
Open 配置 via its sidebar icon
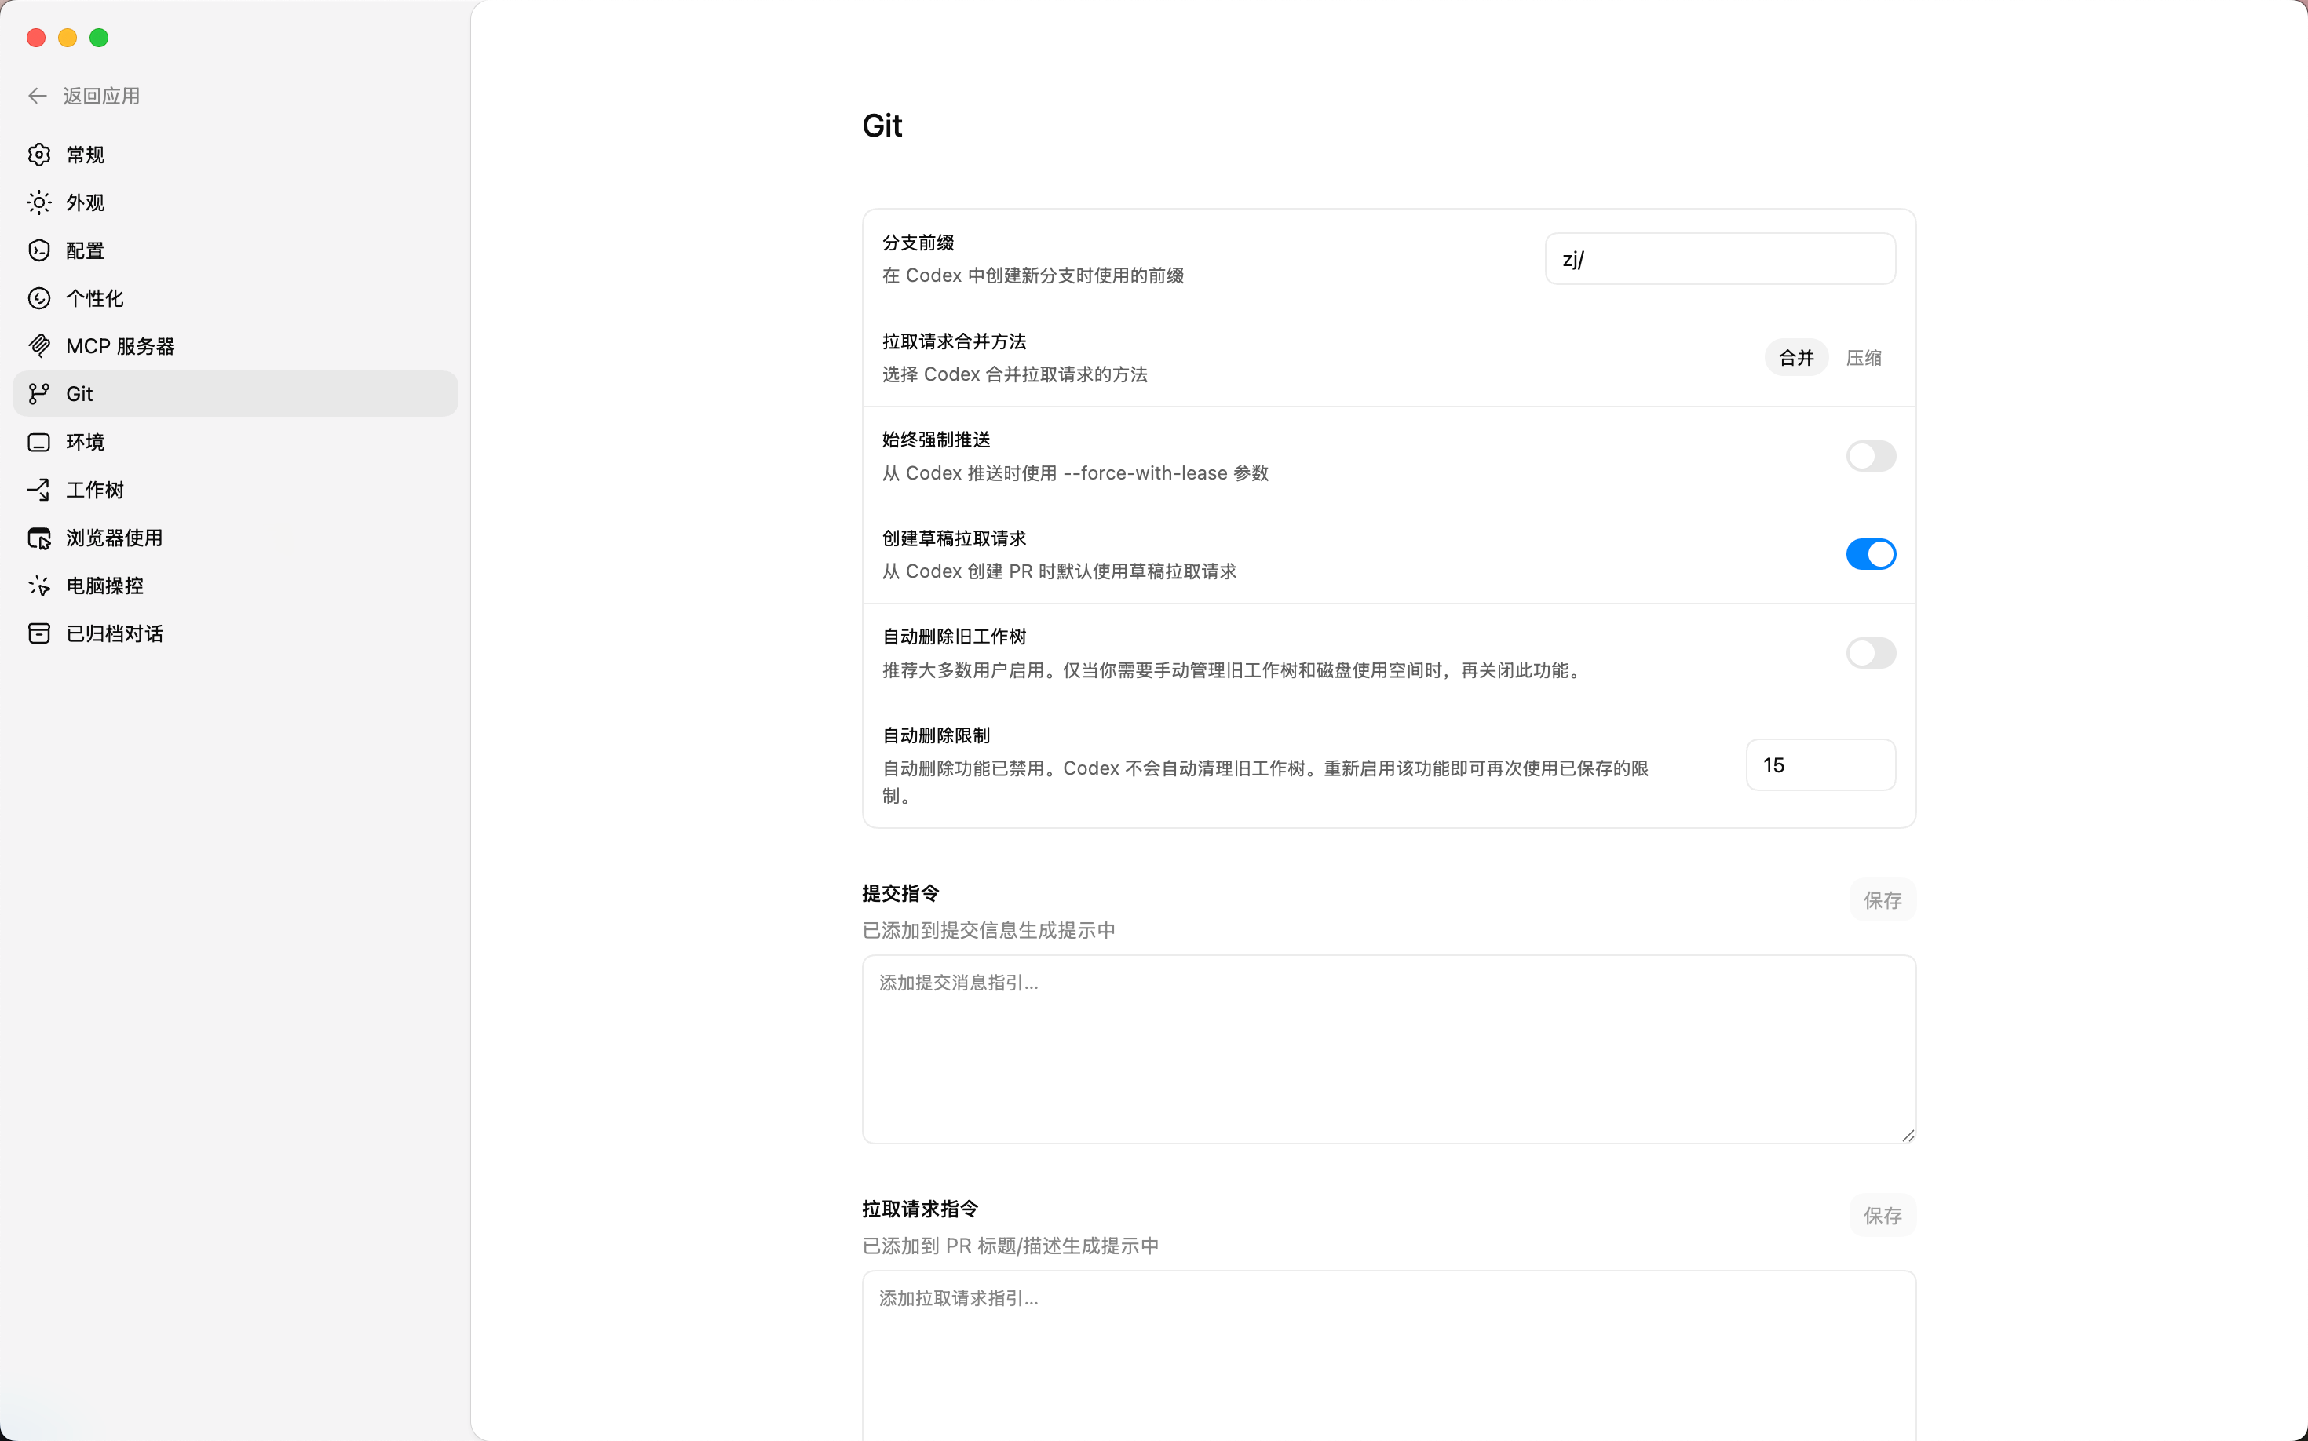point(39,250)
